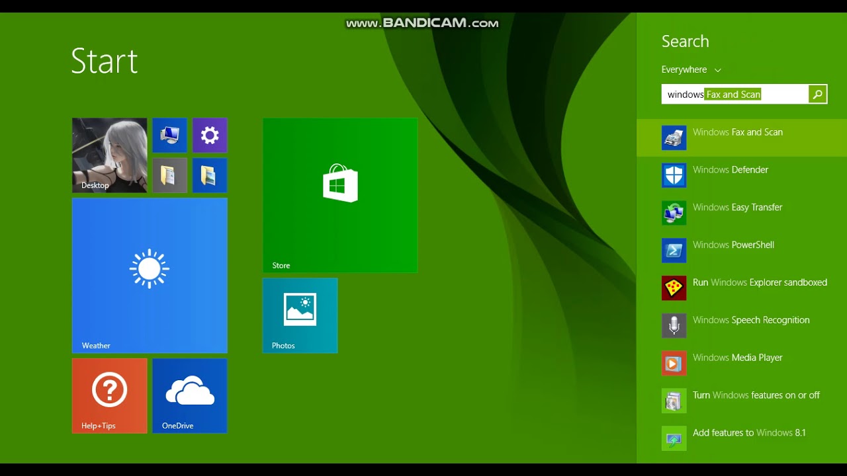Expand the Everywhere search scope dropdown
The height and width of the screenshot is (476, 847).
click(691, 69)
